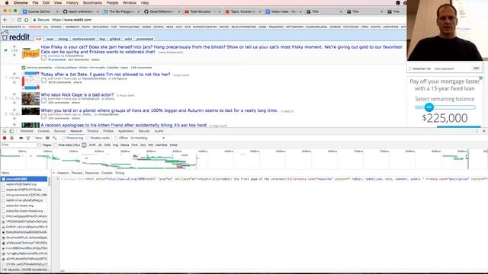The width and height of the screenshot is (488, 274).
Task: Open the Friskies ad thumbnail
Action: [30, 53]
